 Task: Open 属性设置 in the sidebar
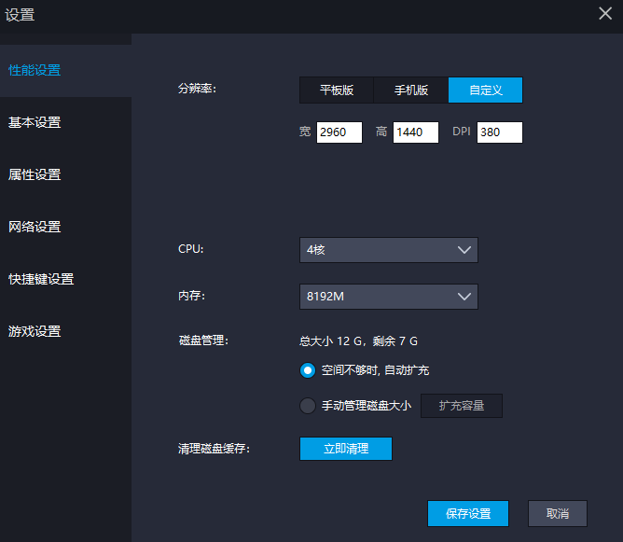[x=35, y=175]
